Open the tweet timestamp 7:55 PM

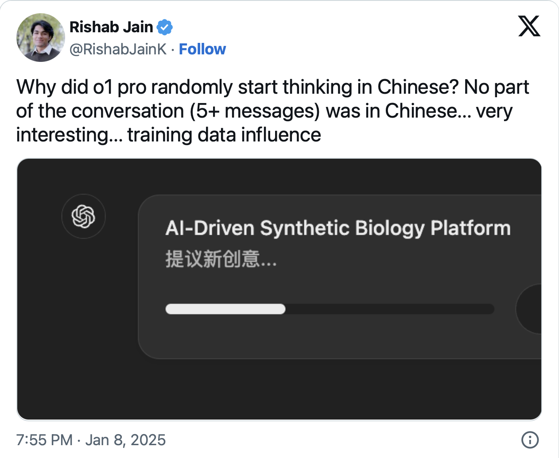tap(44, 440)
